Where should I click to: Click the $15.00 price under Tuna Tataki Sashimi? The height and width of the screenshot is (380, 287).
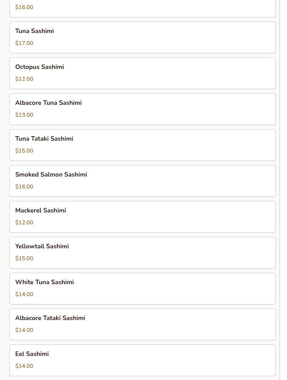click(24, 151)
